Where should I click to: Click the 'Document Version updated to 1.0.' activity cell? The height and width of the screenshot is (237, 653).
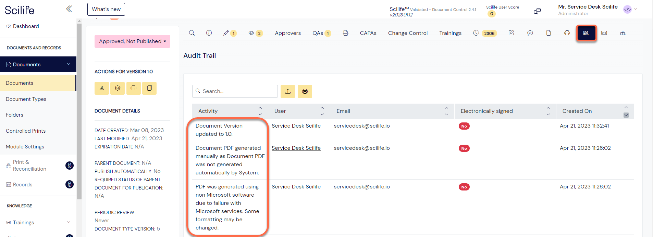(x=219, y=130)
